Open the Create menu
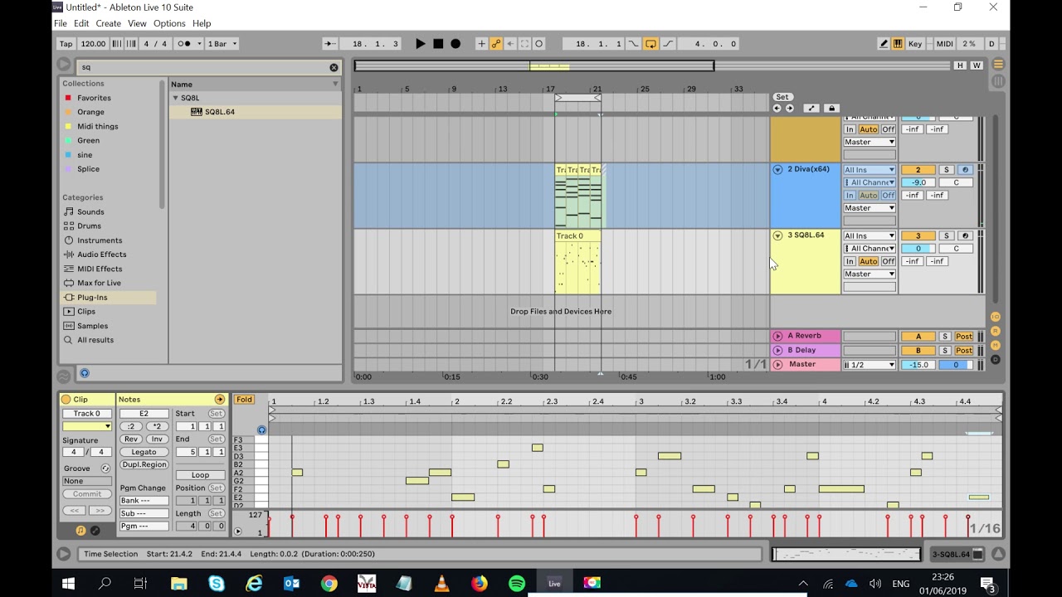This screenshot has width=1062, height=597. click(108, 23)
